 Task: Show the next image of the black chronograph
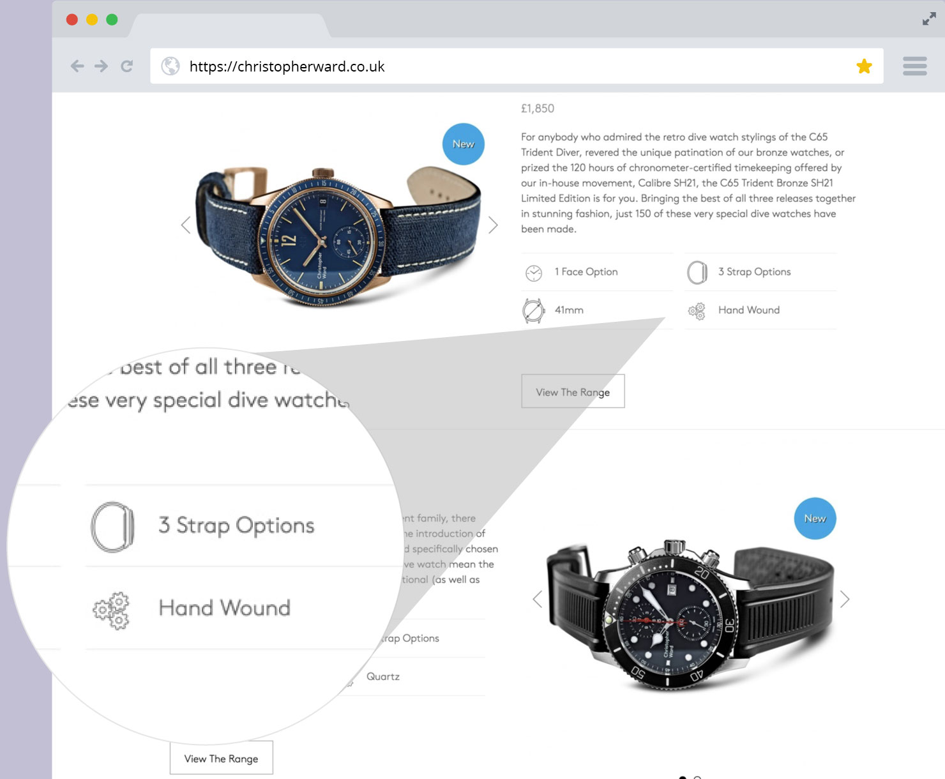845,599
